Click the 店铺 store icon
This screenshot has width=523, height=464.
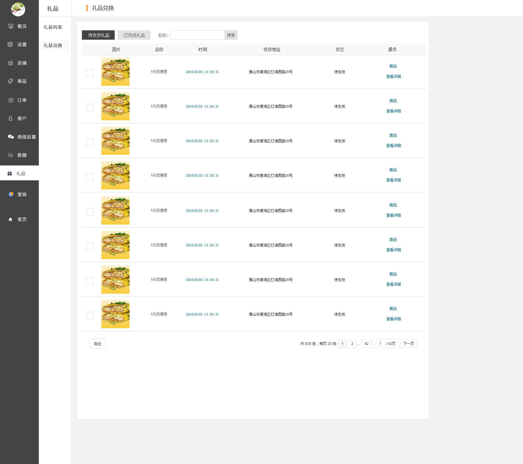(11, 63)
